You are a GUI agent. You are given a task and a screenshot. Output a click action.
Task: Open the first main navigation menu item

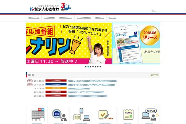[x=34, y=18]
